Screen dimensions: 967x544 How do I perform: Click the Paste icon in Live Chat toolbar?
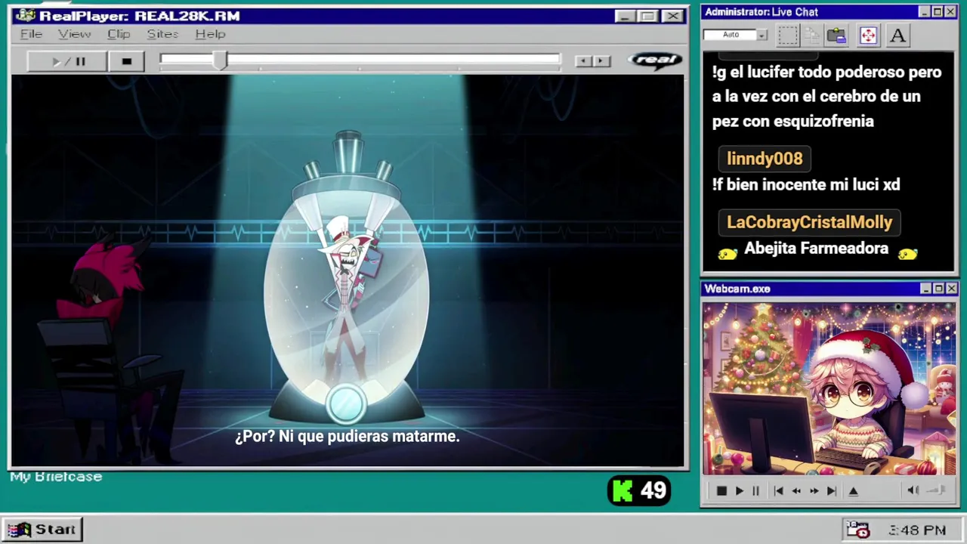tap(836, 36)
